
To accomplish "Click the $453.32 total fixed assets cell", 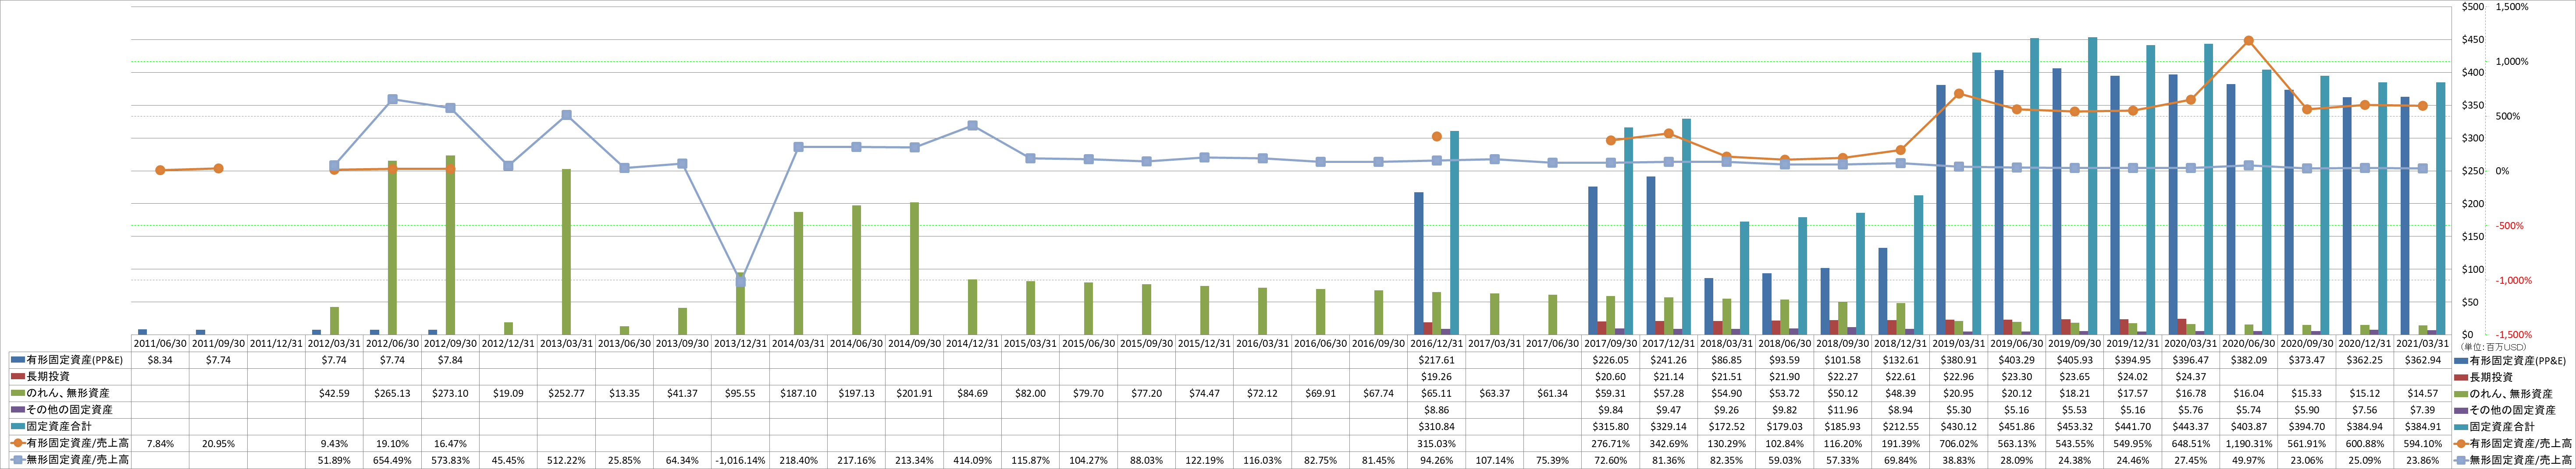I will point(2075,426).
